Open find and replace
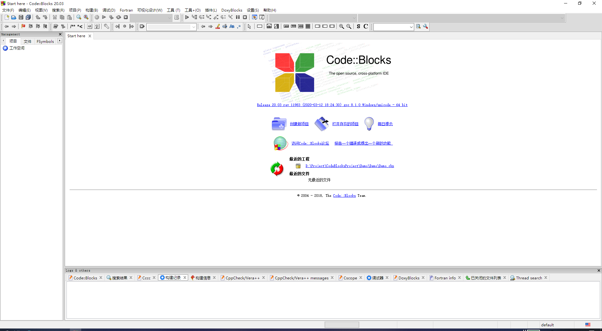 click(x=86, y=17)
